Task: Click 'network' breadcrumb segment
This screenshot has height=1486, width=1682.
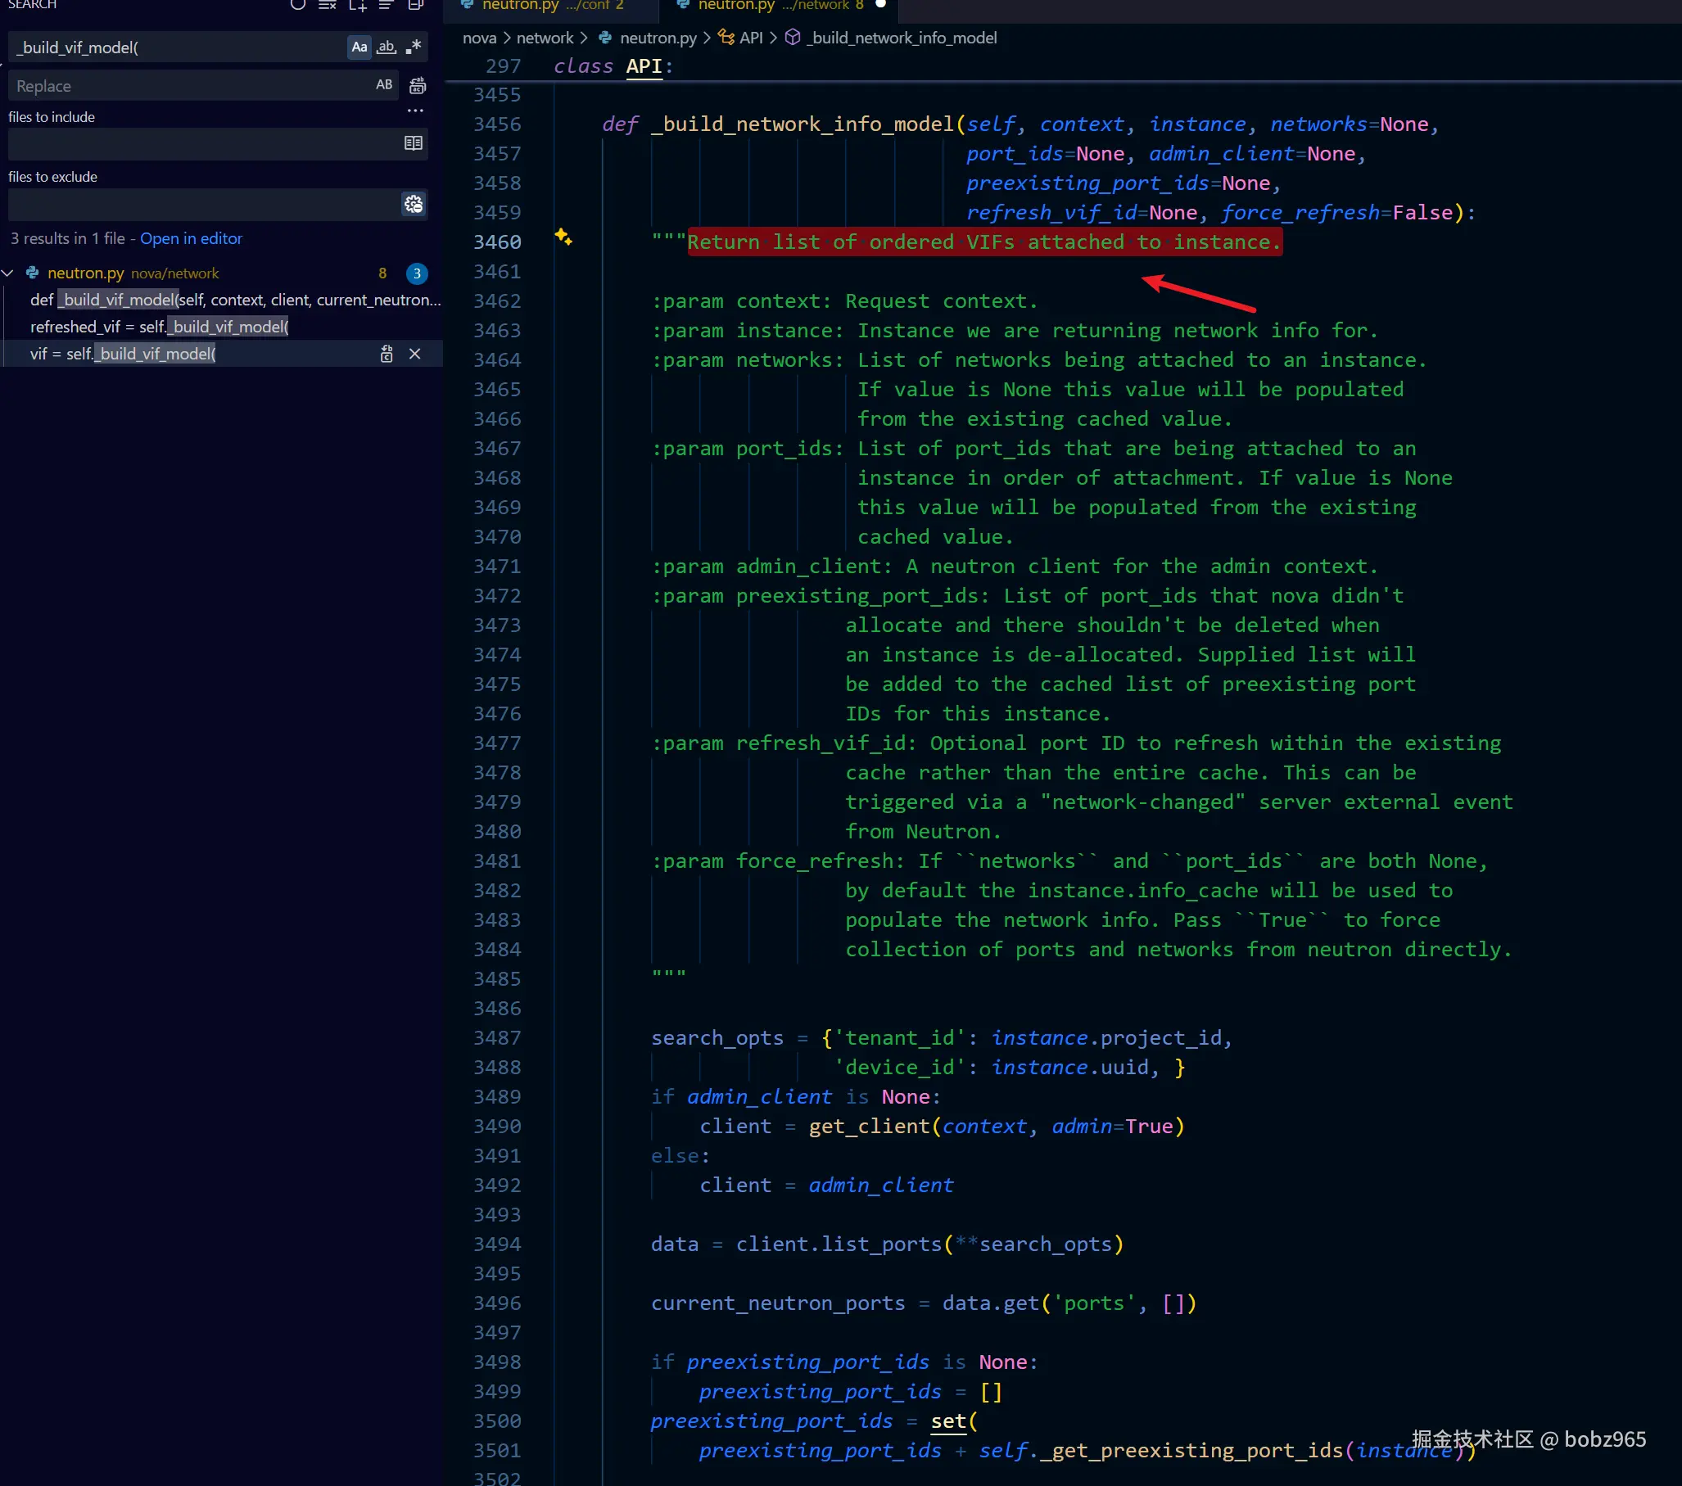Action: (545, 38)
